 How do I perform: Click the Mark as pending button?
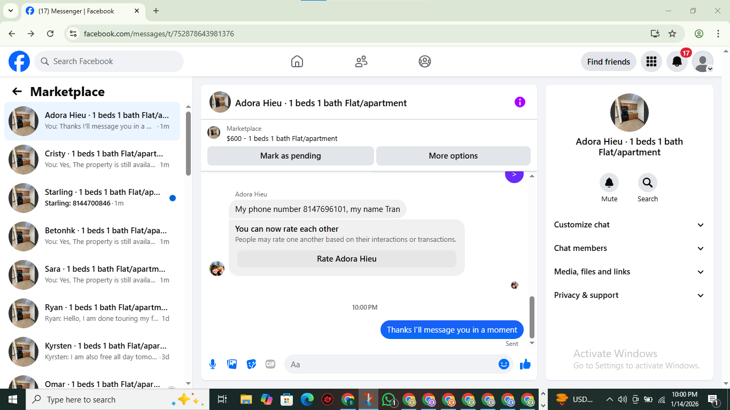[x=291, y=156]
